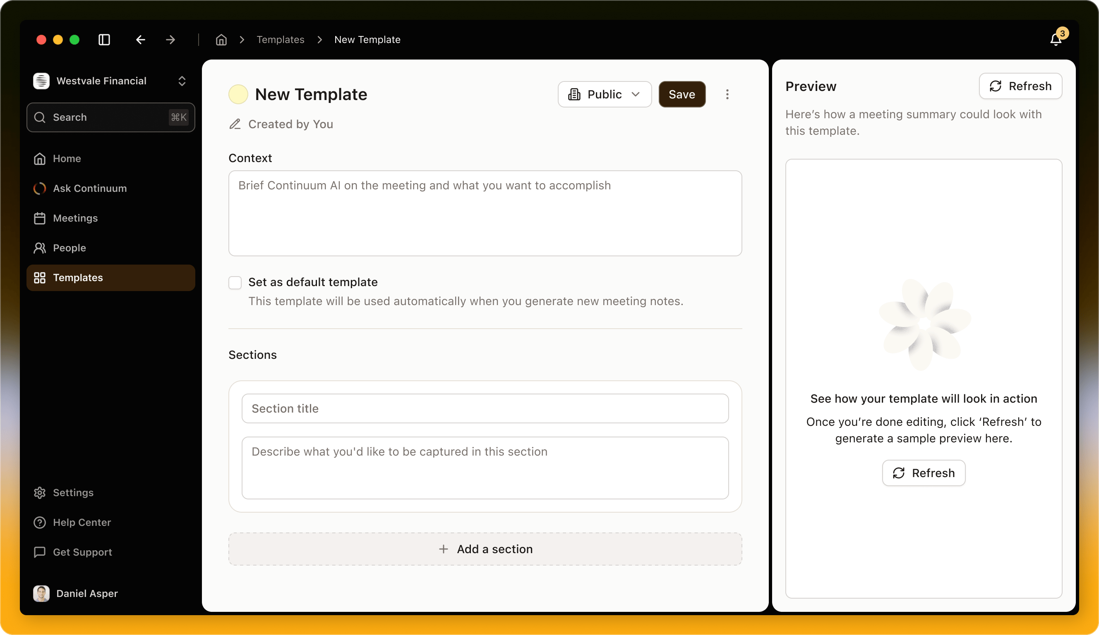Go back with the left arrow
Viewport: 1099px width, 635px height.
coord(140,40)
